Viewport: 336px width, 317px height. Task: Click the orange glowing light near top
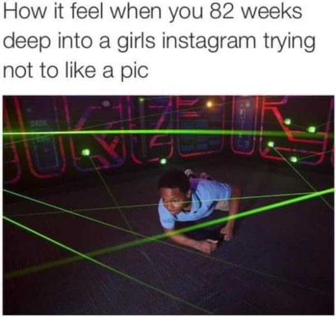point(209,105)
